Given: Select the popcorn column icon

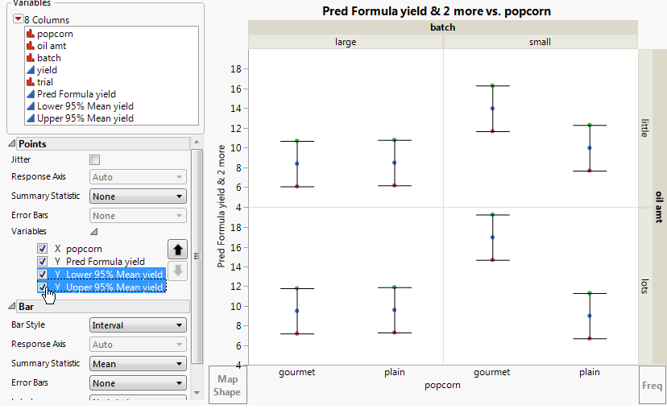Looking at the screenshot, I should pos(31,34).
